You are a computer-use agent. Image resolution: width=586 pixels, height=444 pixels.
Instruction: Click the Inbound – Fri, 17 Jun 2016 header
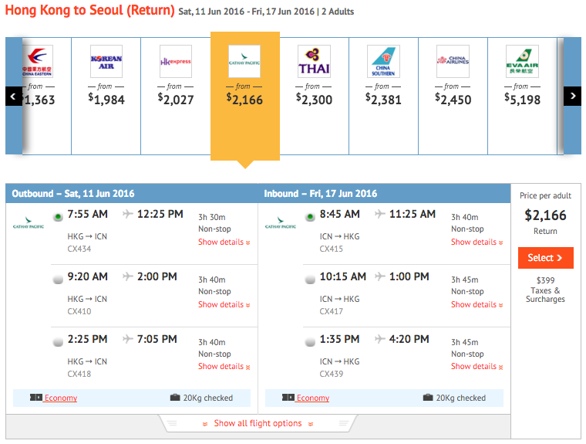coord(320,194)
